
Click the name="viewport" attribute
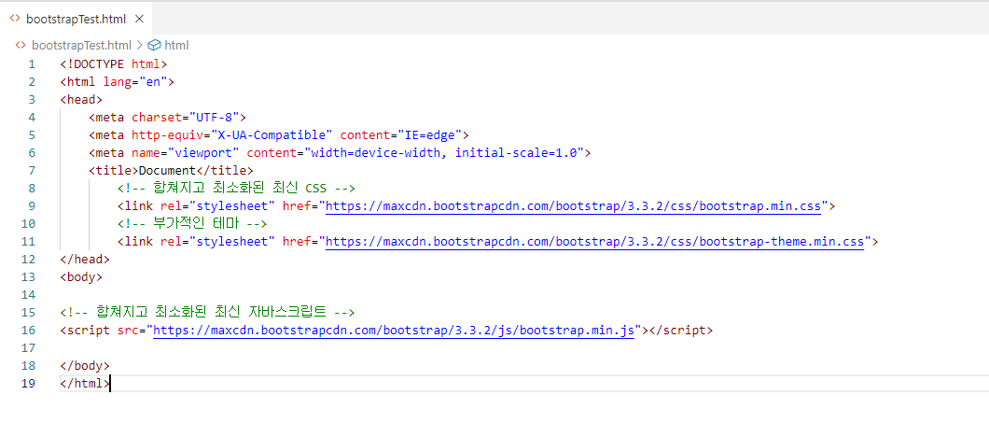coord(186,152)
